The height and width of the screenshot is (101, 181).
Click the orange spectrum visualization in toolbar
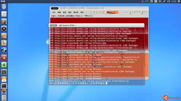click(x=113, y=13)
